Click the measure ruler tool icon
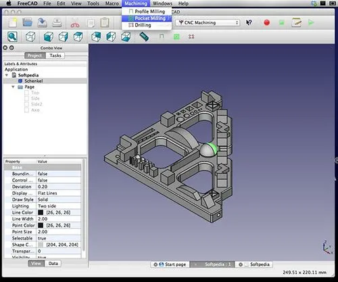 tap(144, 37)
